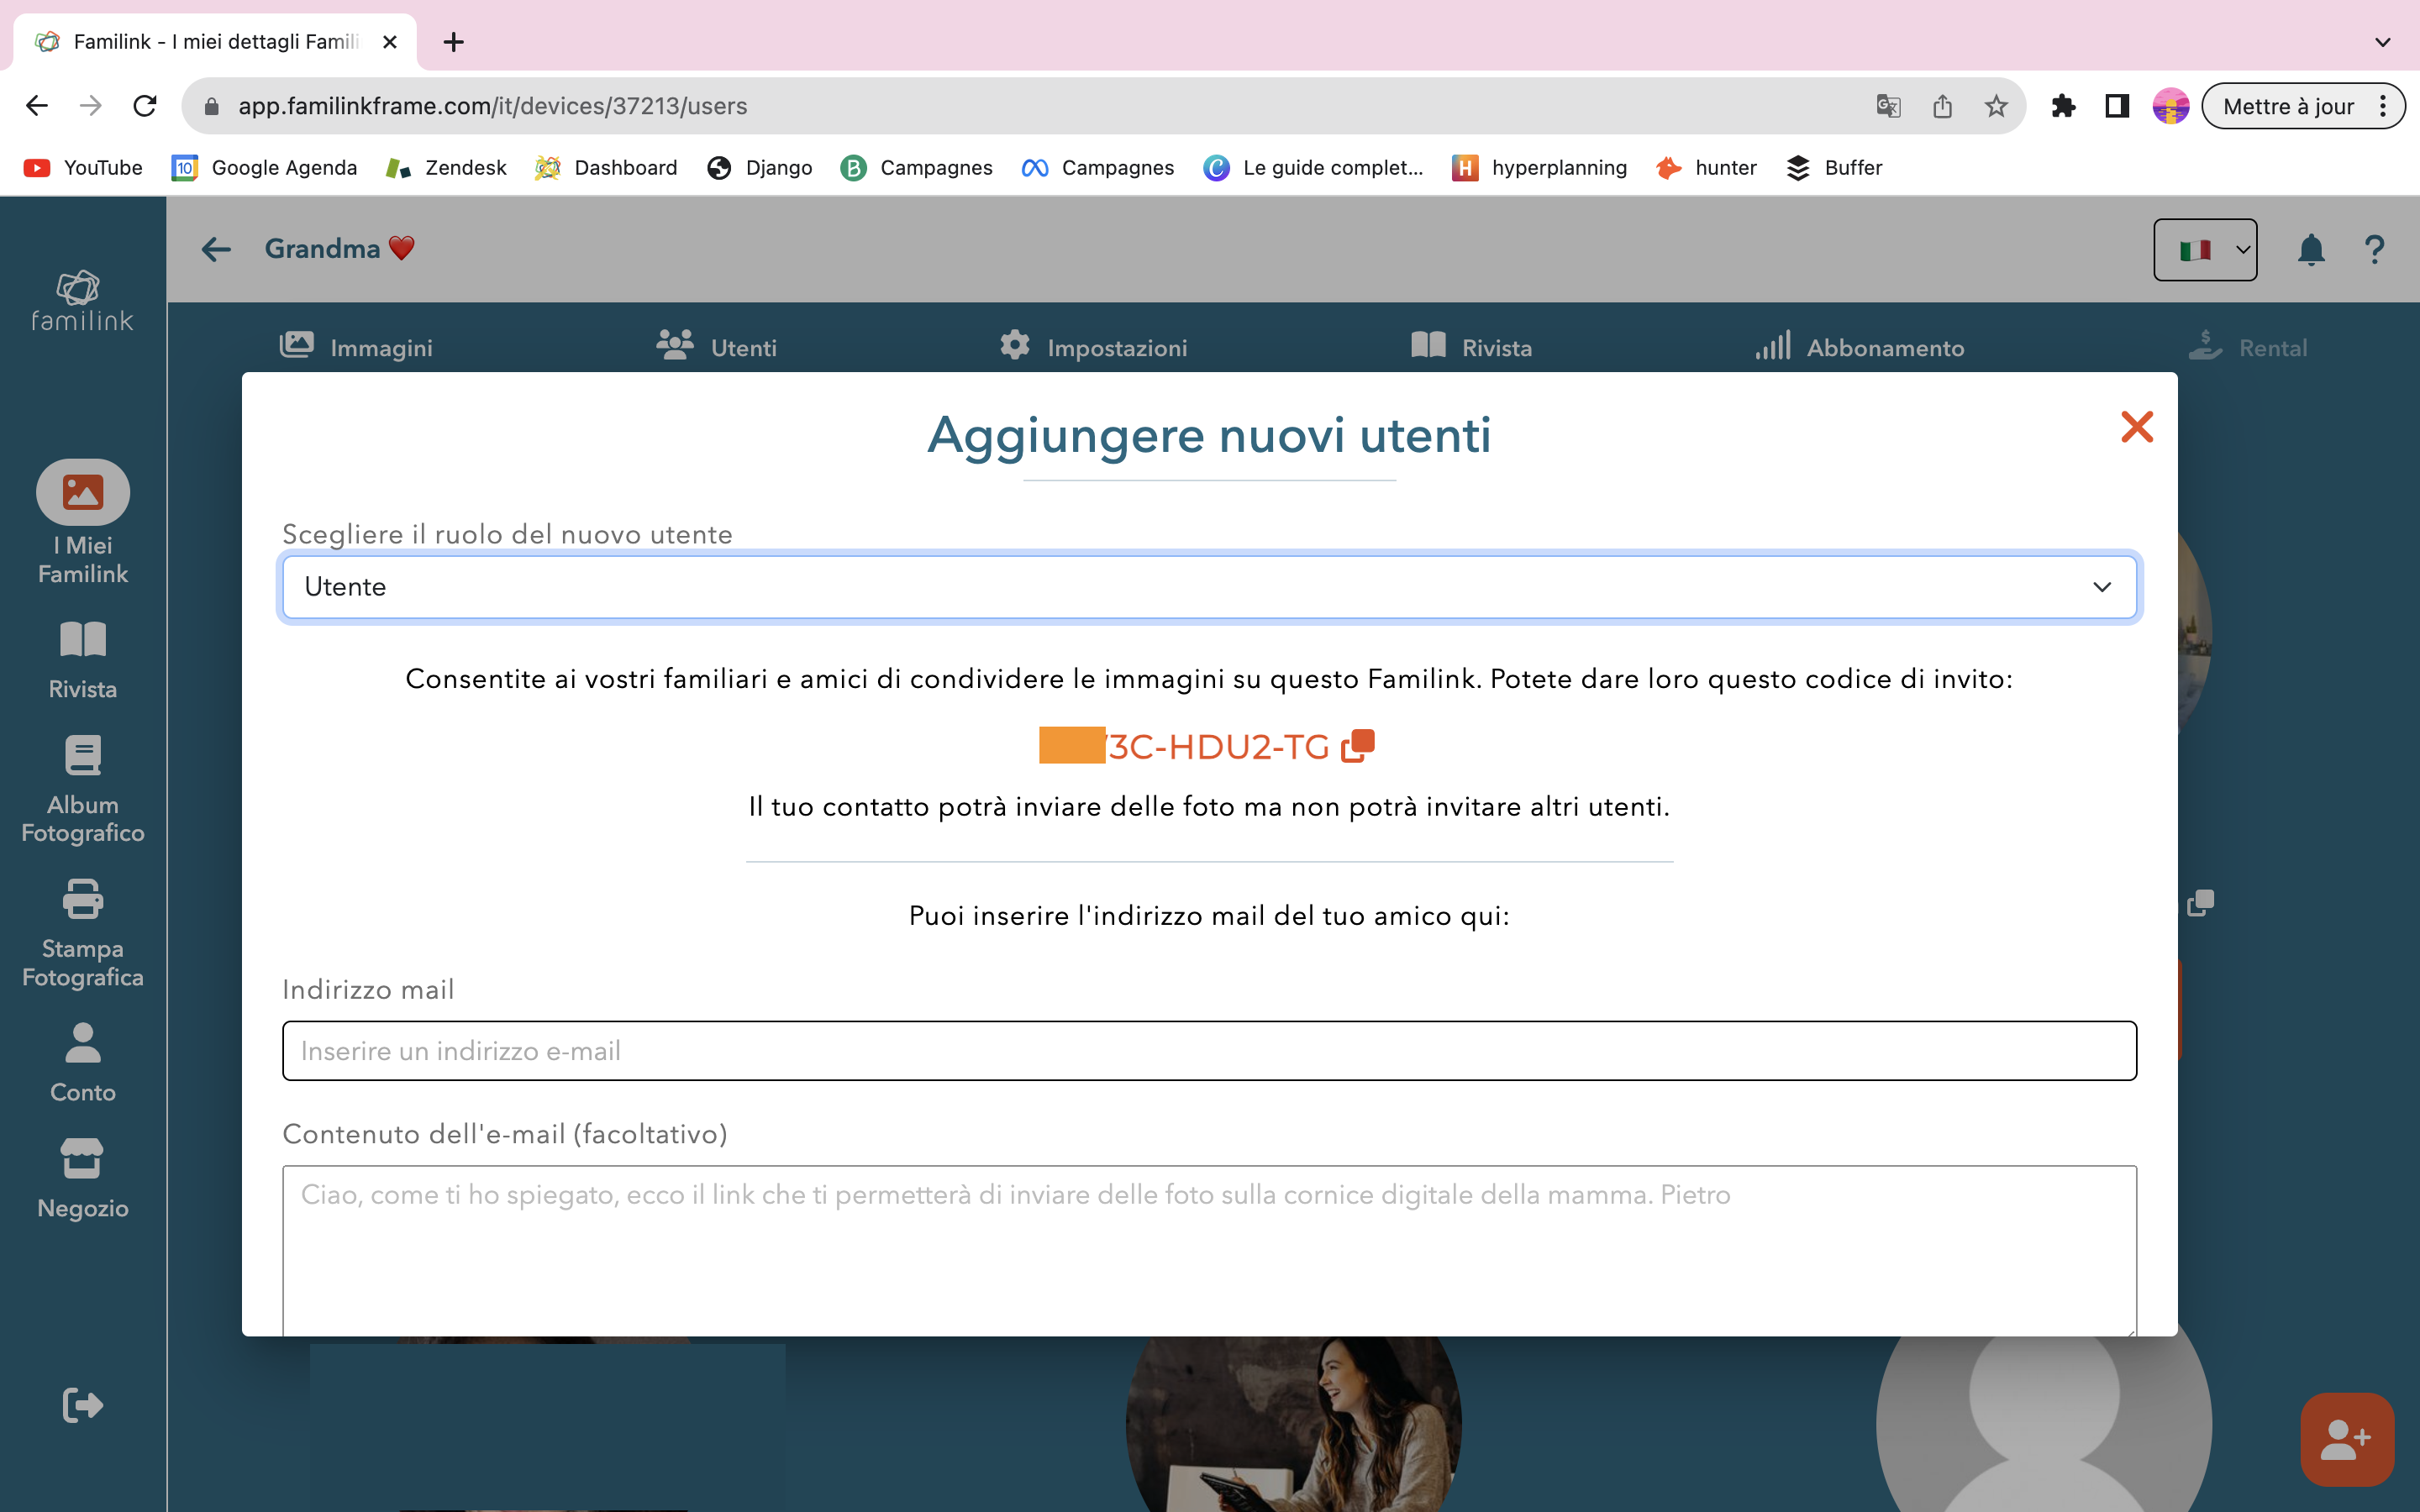
Task: Click the orange add-user floating button
Action: 2347,1440
